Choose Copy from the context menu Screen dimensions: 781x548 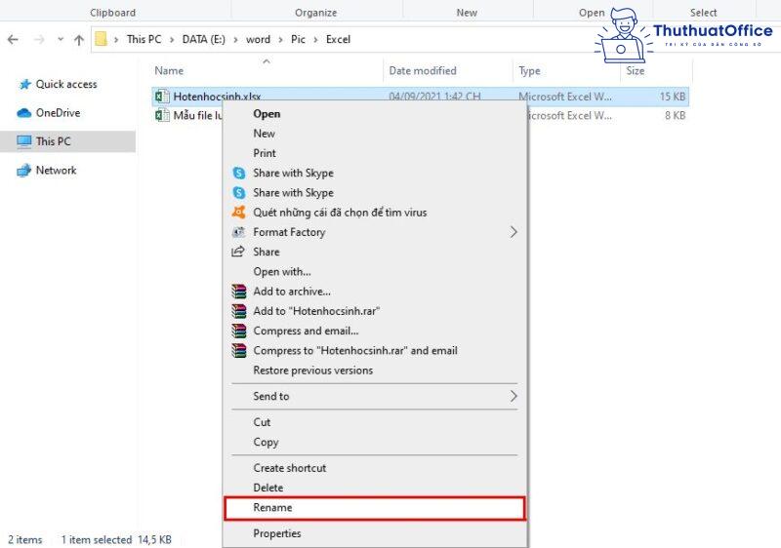(x=266, y=442)
